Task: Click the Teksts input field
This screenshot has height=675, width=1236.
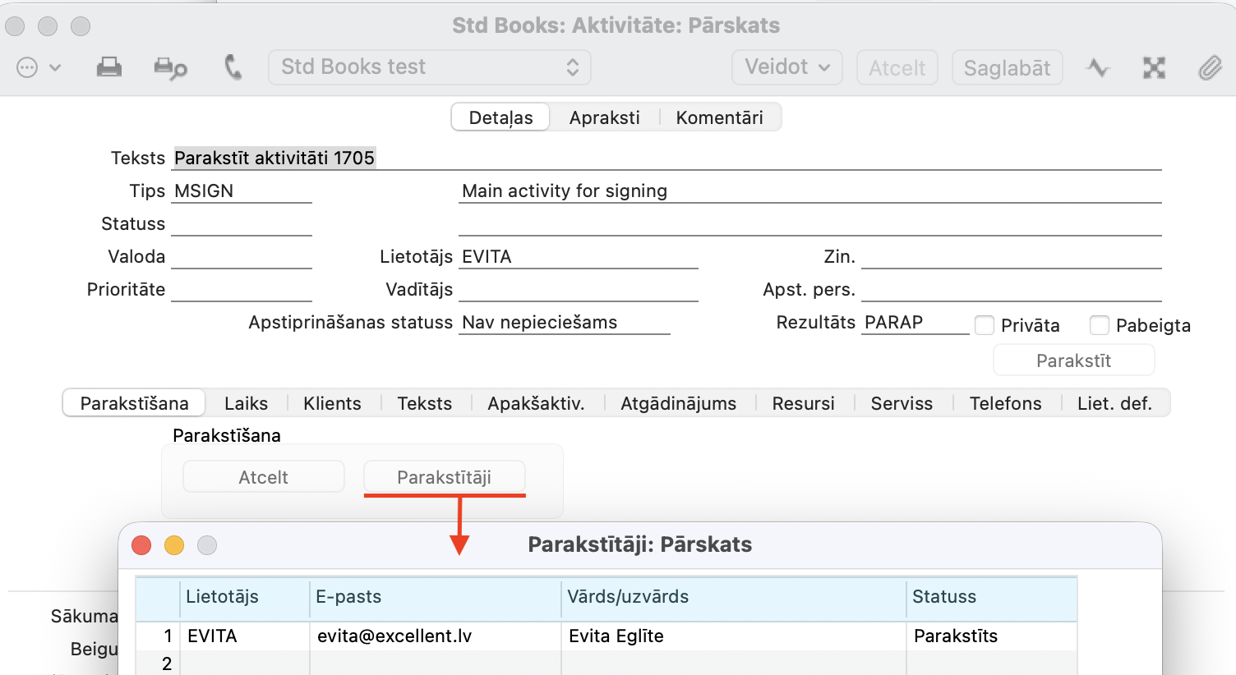Action: click(x=666, y=158)
